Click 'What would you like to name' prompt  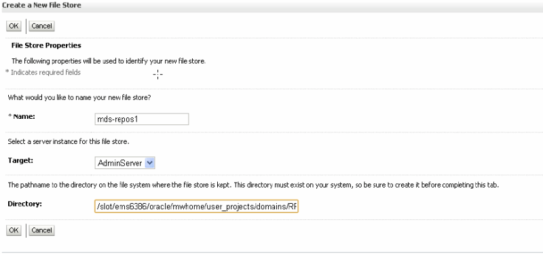79,98
